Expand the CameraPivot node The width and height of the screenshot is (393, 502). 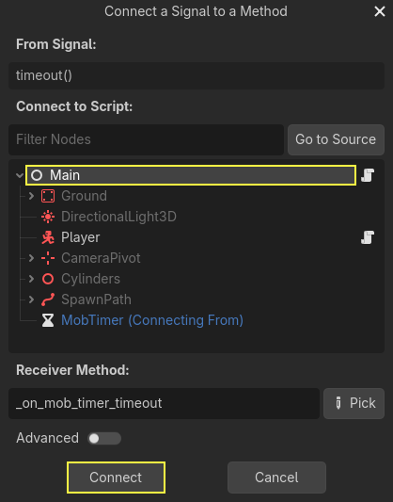click(31, 258)
